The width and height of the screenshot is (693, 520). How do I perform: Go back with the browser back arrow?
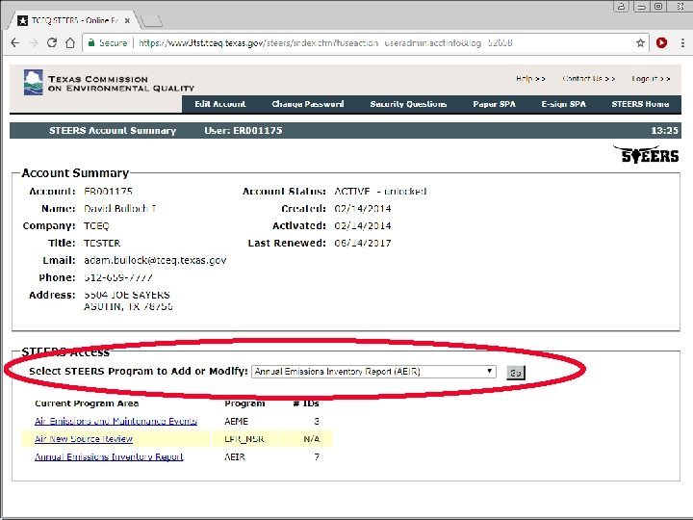point(15,43)
